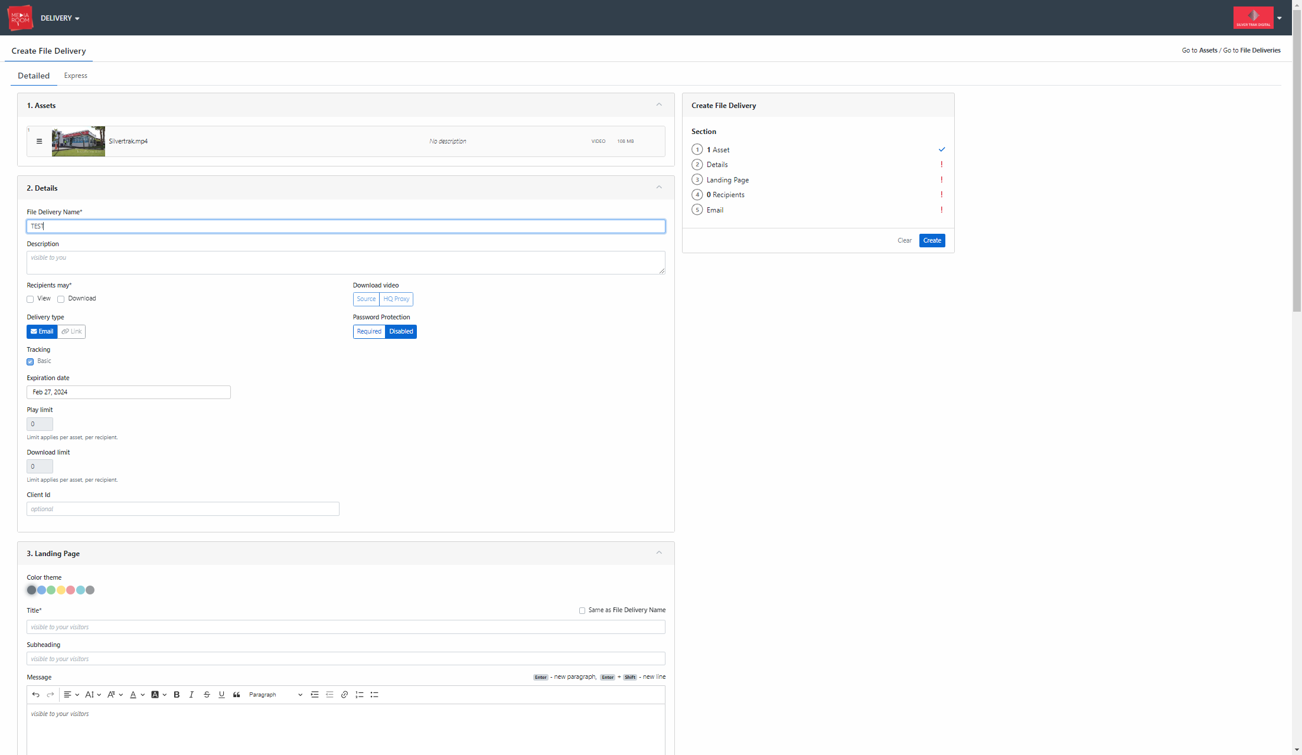Uncheck Basic tracking checkbox

point(30,362)
